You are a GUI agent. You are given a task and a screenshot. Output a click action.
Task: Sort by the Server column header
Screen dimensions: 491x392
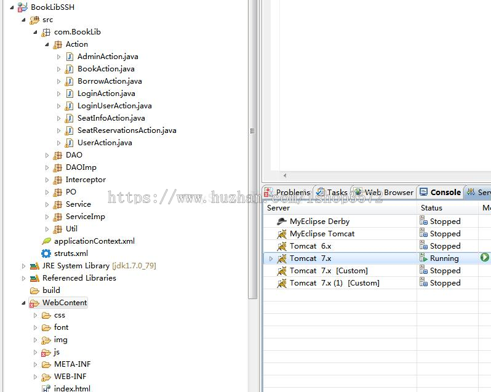click(340, 208)
